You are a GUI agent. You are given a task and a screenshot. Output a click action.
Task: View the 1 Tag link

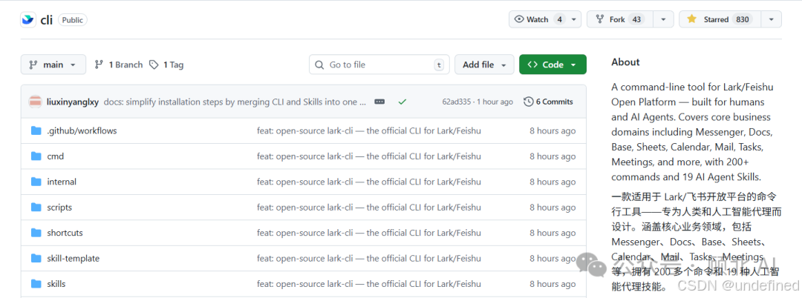pyautogui.click(x=167, y=64)
